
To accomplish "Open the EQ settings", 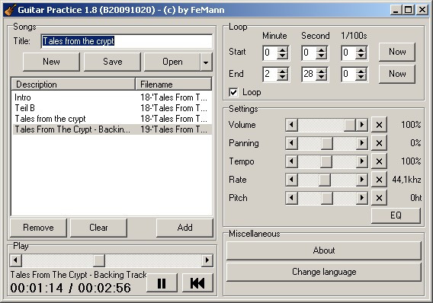I will 396,215.
